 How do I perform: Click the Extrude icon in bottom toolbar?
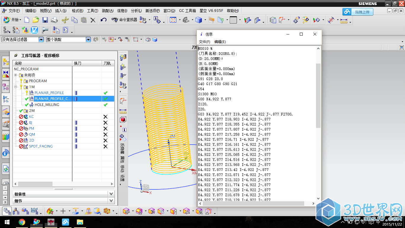pyautogui.click(x=76, y=211)
